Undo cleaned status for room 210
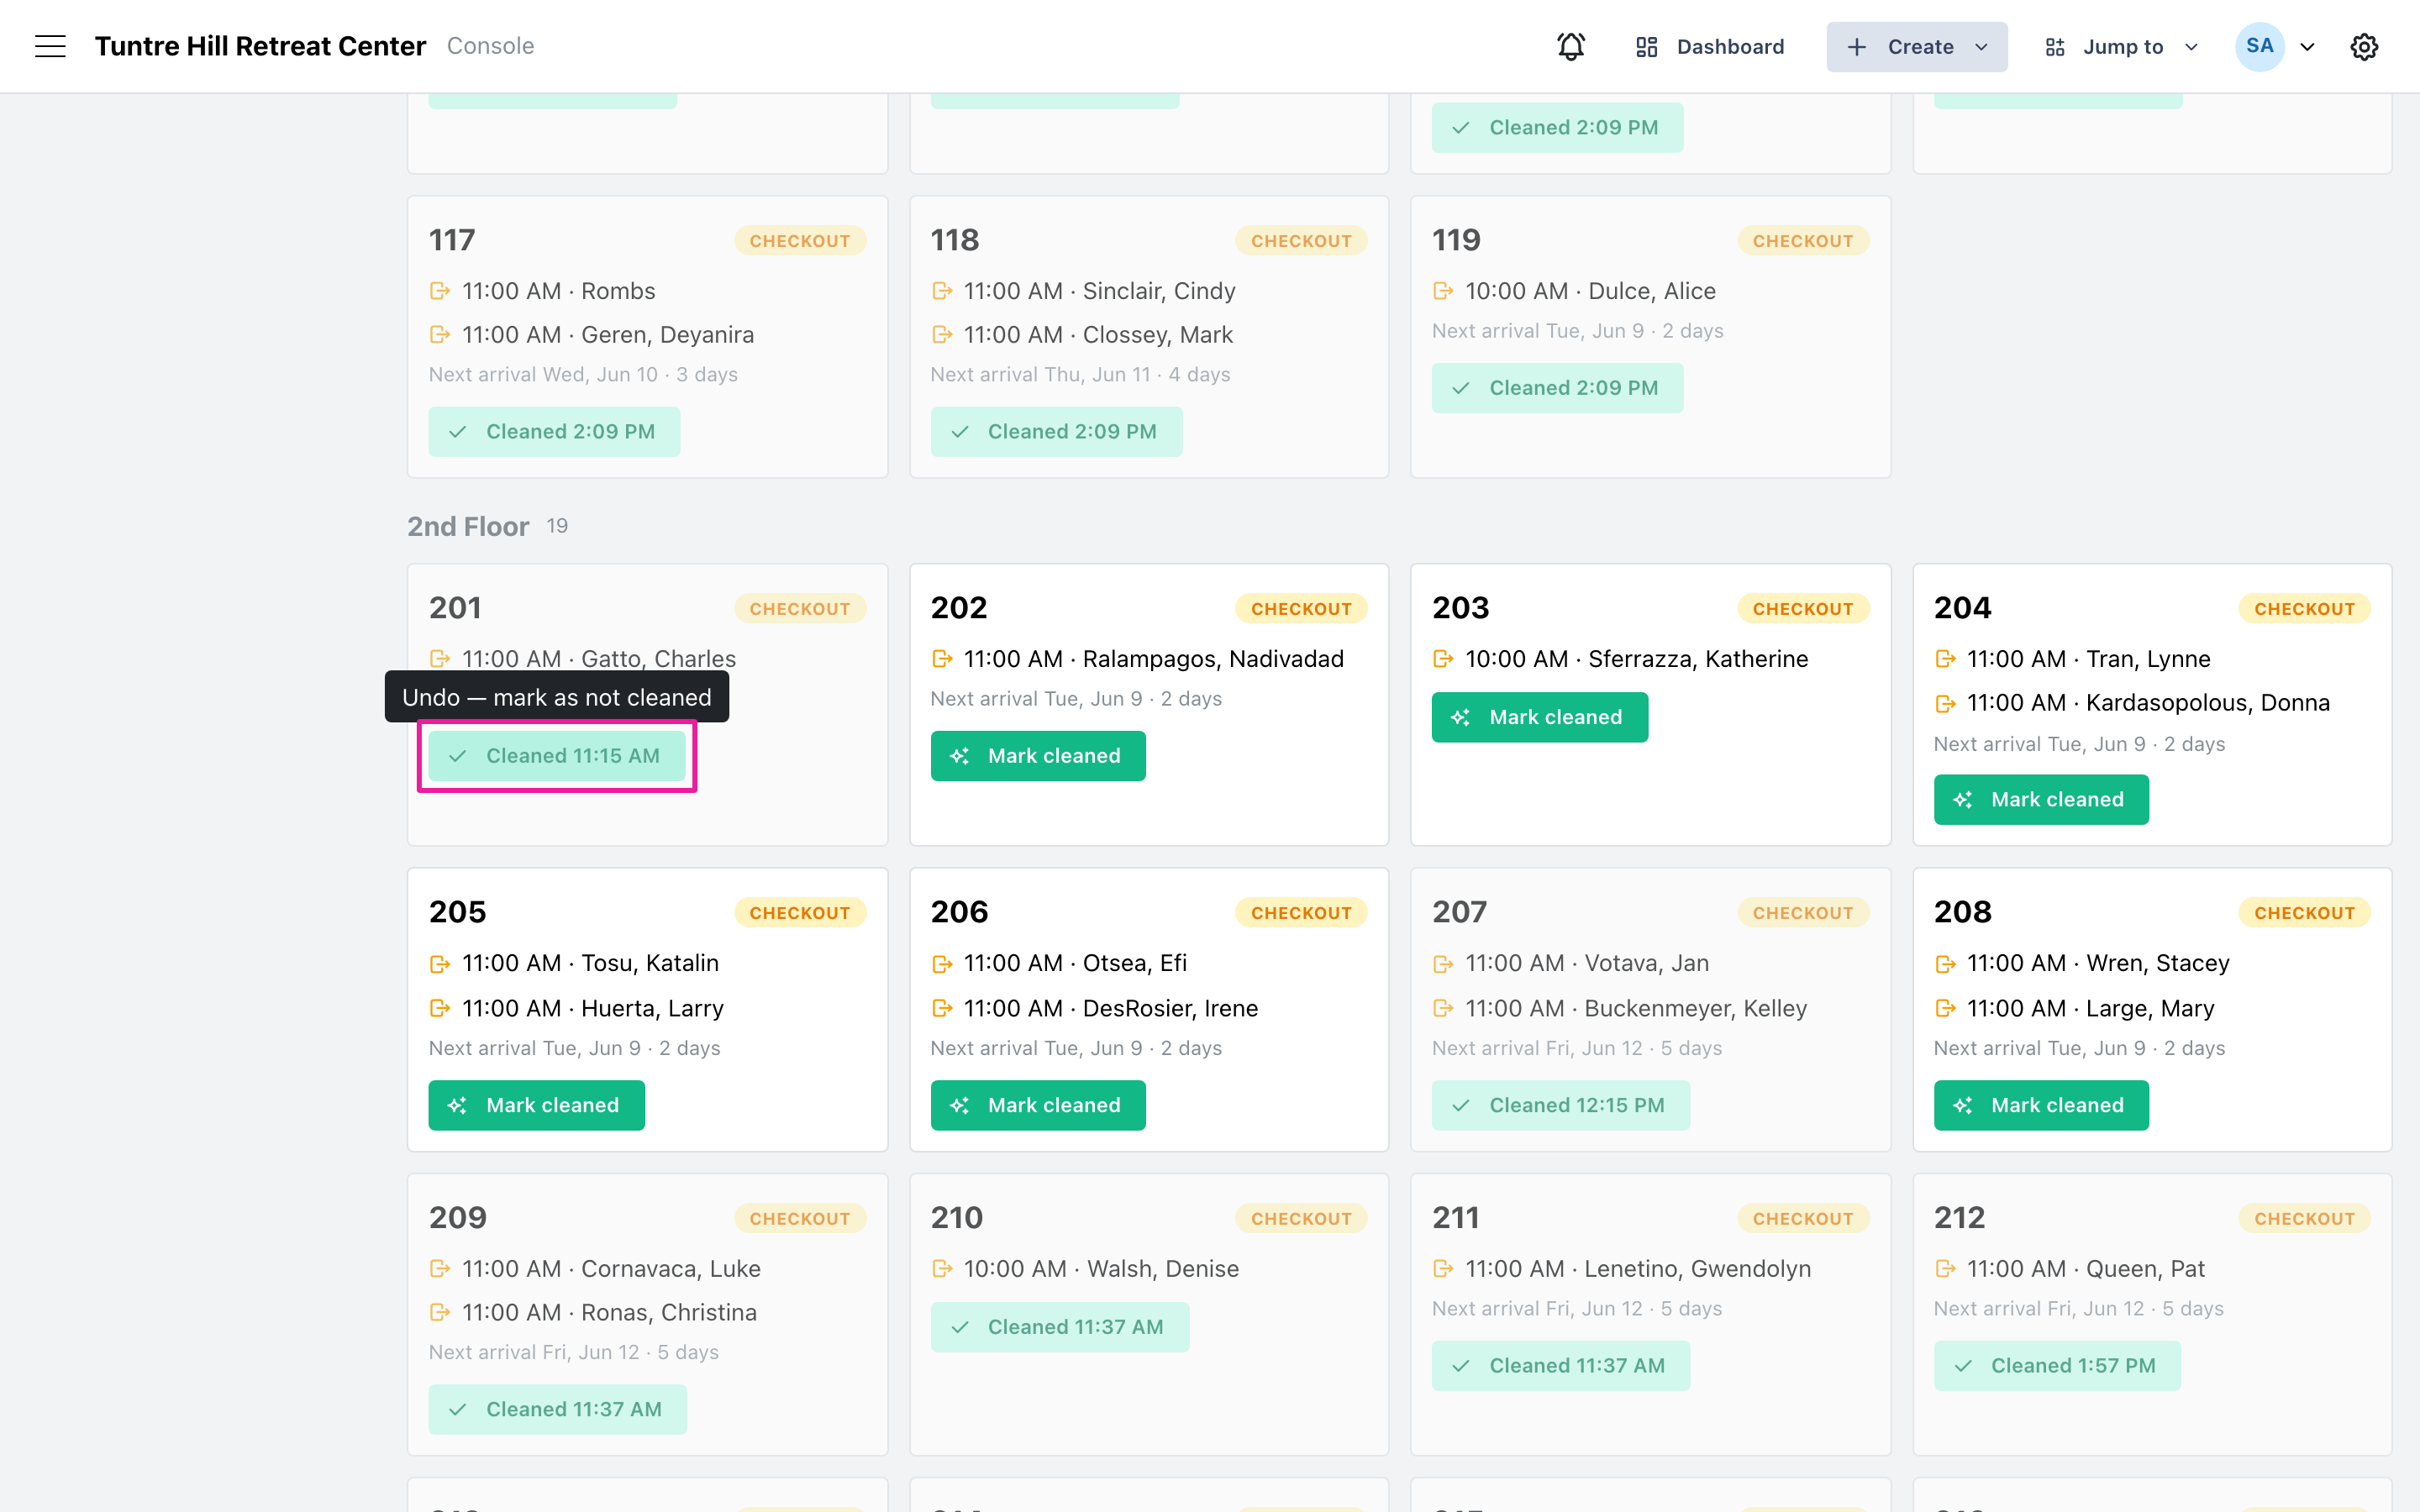2420x1512 pixels. 1060,1327
